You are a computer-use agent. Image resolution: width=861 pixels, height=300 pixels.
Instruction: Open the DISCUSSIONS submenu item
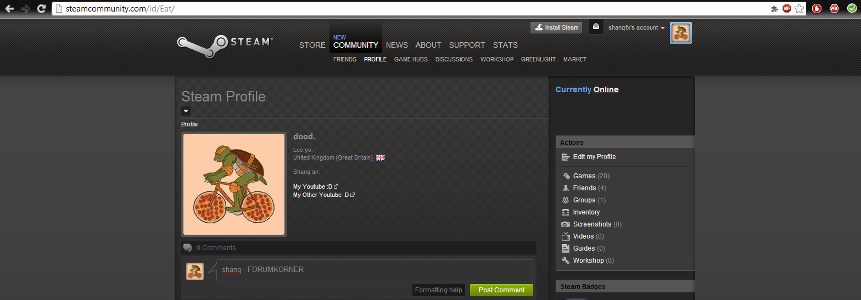click(x=454, y=59)
